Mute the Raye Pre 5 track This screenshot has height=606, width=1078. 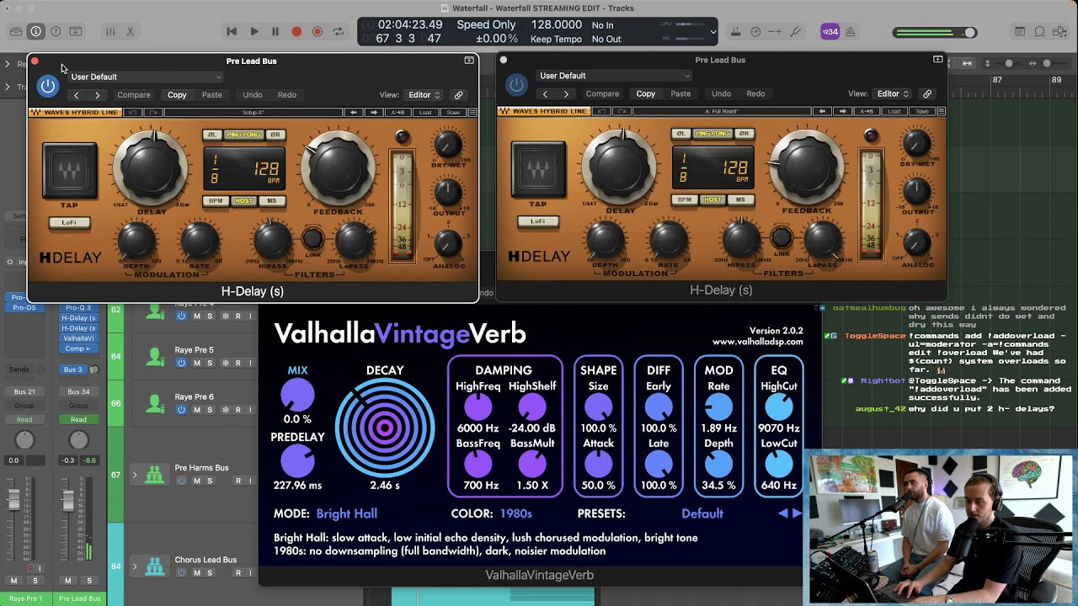(x=197, y=363)
